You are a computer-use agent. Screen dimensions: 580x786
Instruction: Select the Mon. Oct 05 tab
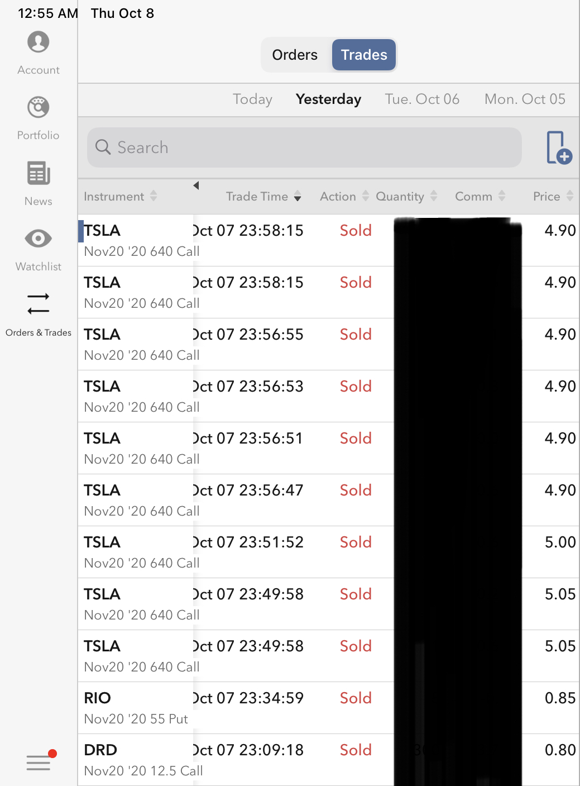(525, 99)
